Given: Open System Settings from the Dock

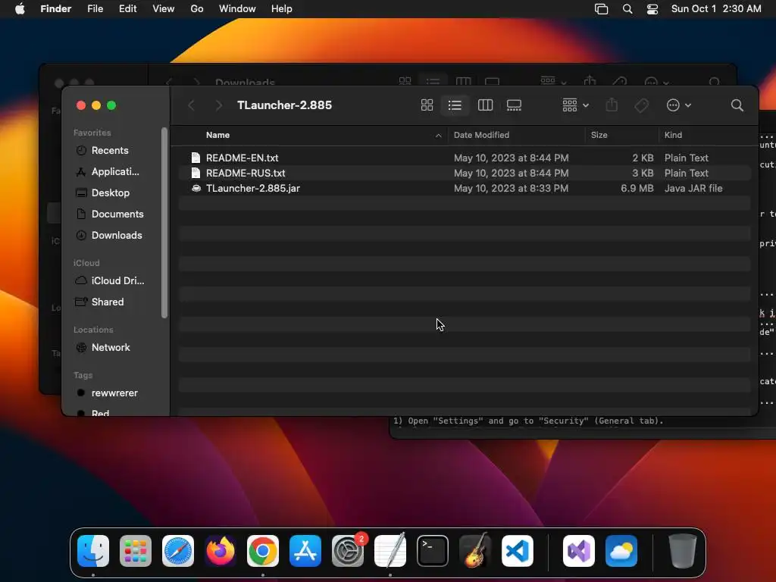Looking at the screenshot, I should coord(348,551).
